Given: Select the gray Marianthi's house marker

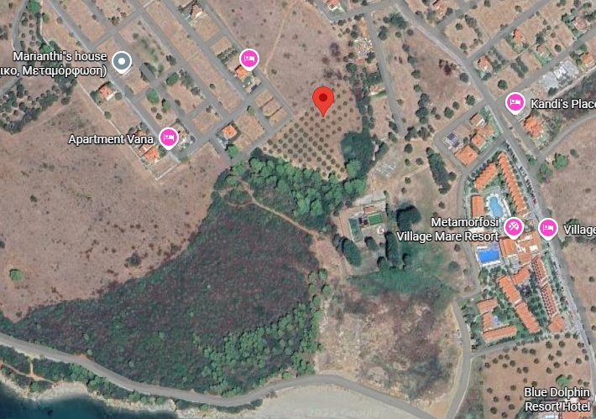Looking at the screenshot, I should point(122,62).
